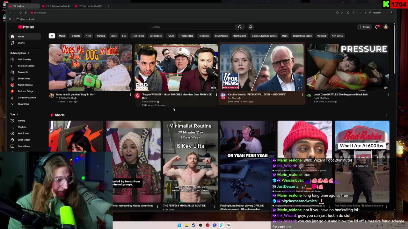The height and width of the screenshot is (229, 408).
Task: Open Liked videos thumbs-up icon
Action: click(12, 140)
